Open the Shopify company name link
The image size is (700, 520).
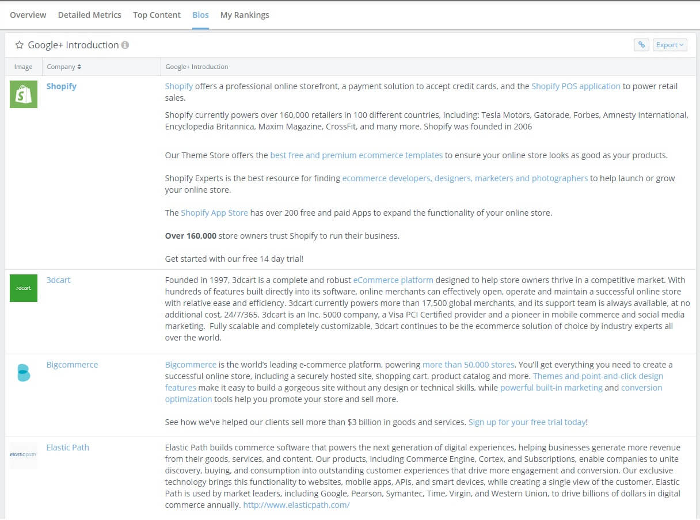tap(62, 86)
